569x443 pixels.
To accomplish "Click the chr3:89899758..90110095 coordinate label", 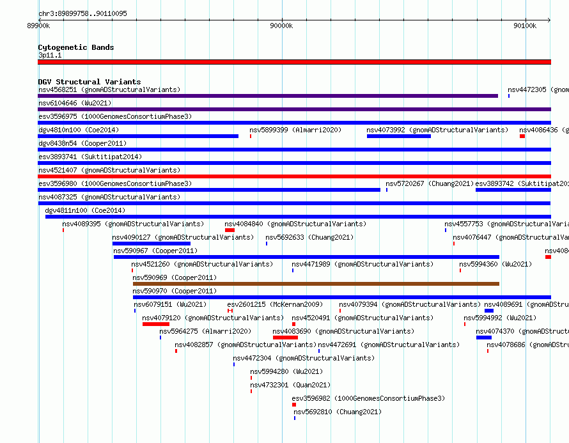I will point(82,14).
